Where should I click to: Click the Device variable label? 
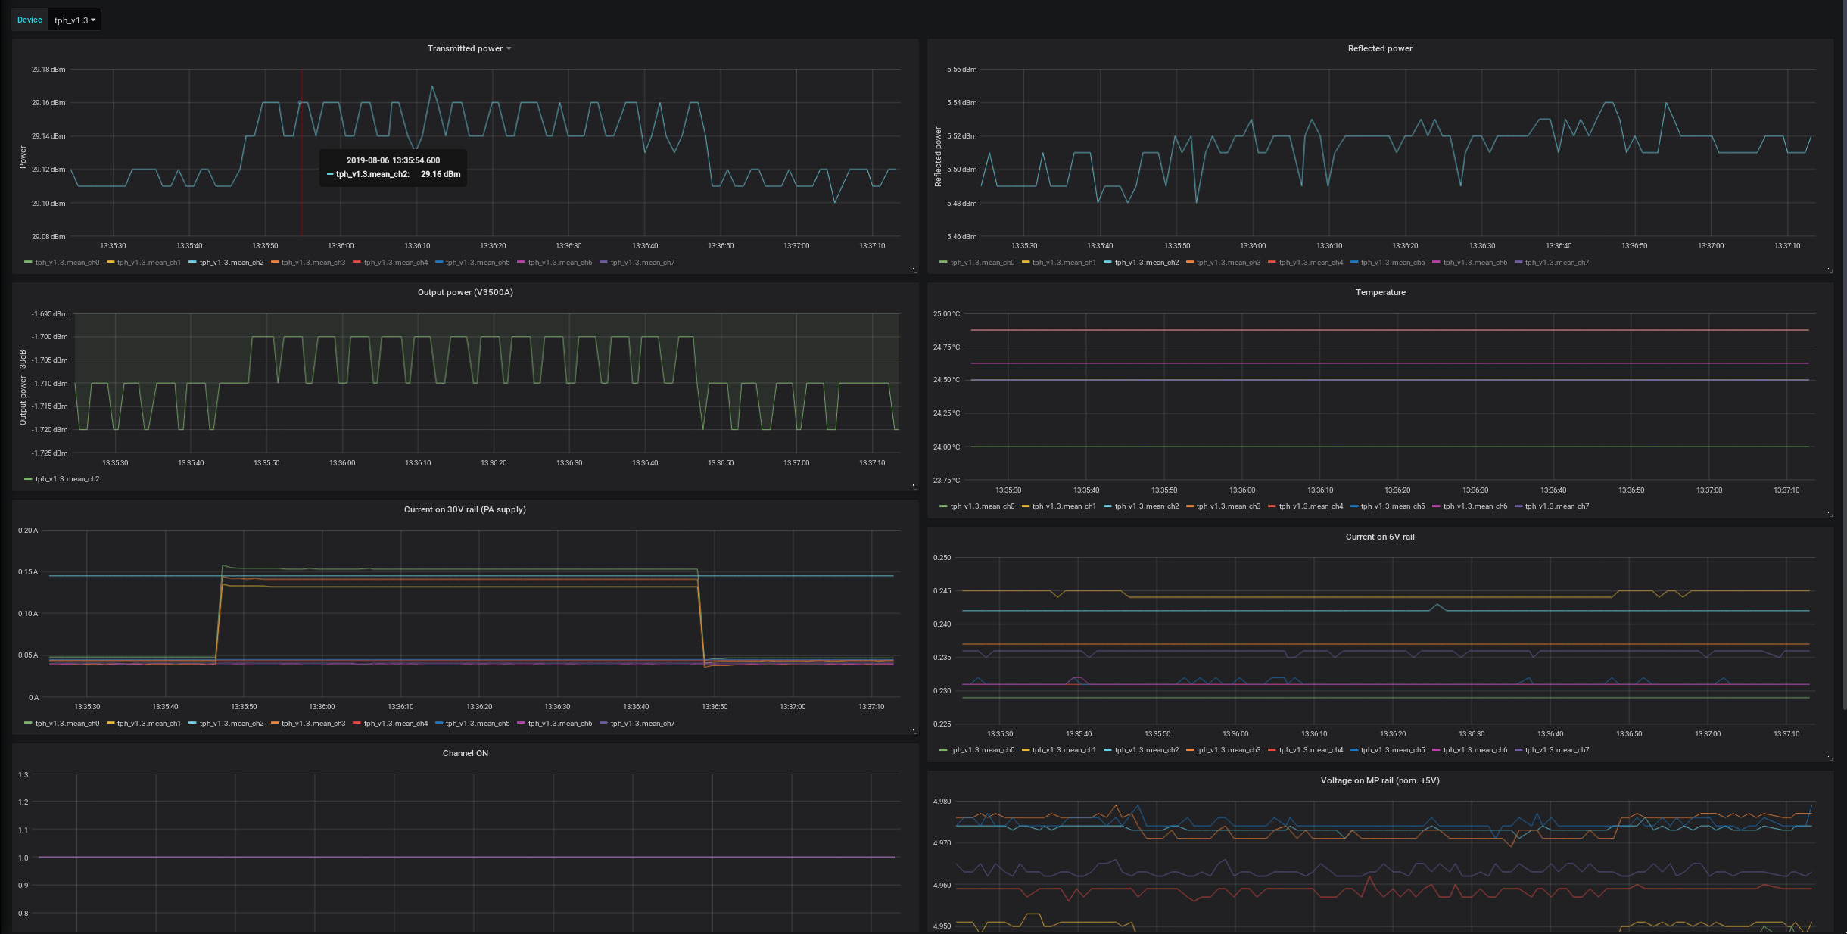coord(30,20)
